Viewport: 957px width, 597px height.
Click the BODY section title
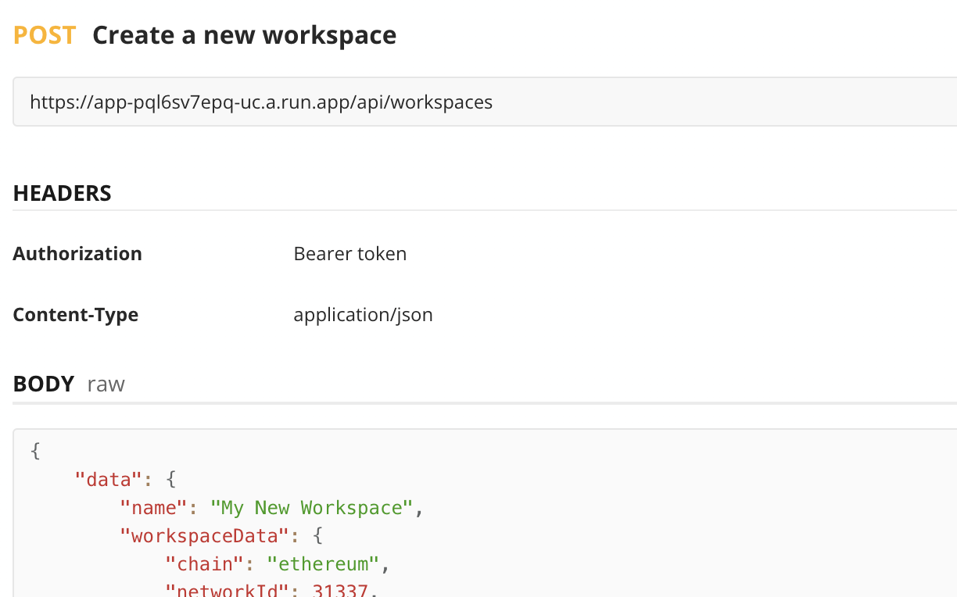pos(44,384)
